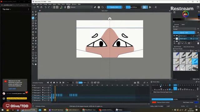Toggle drop frames in the animation timeline

[x=77, y=82]
